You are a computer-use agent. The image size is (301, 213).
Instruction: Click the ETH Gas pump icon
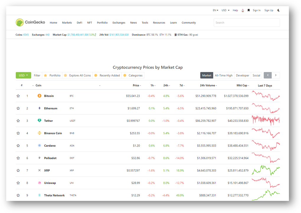coord(176,35)
